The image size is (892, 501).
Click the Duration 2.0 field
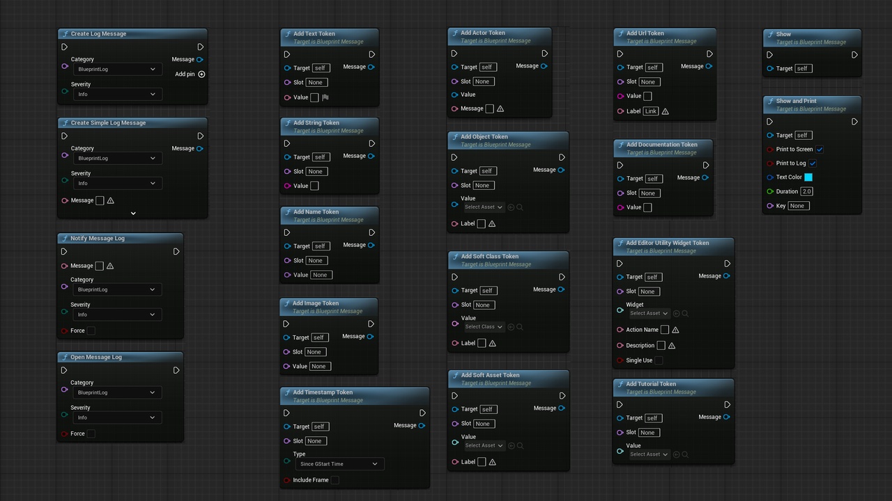806,191
